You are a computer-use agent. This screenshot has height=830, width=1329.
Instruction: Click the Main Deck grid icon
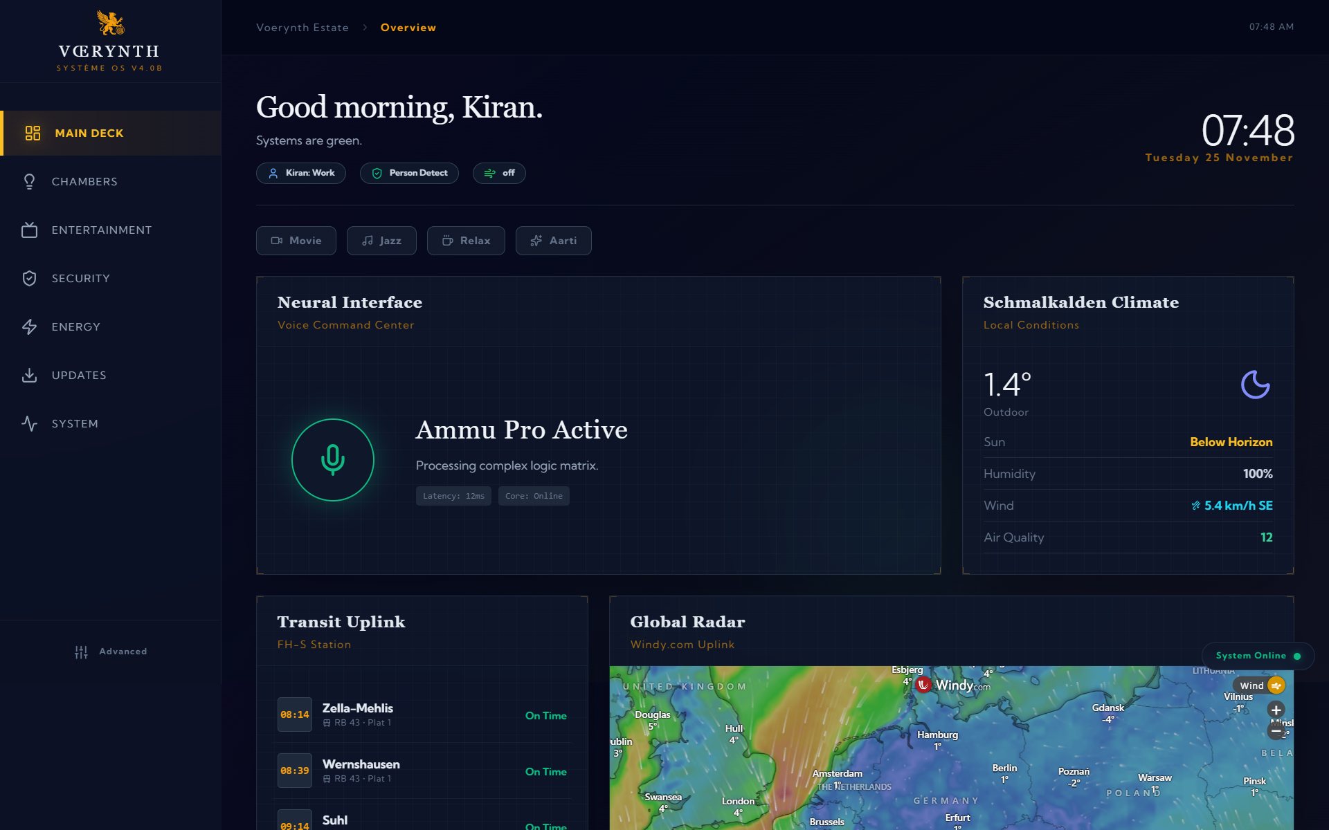(33, 133)
